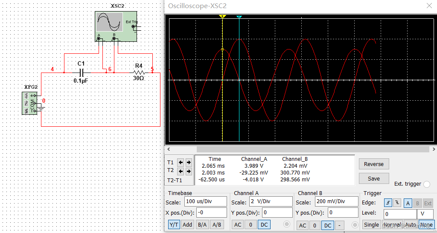This screenshot has width=437, height=233.
Task: Click the 0.1µF capacitor value label
Action: coord(81,81)
